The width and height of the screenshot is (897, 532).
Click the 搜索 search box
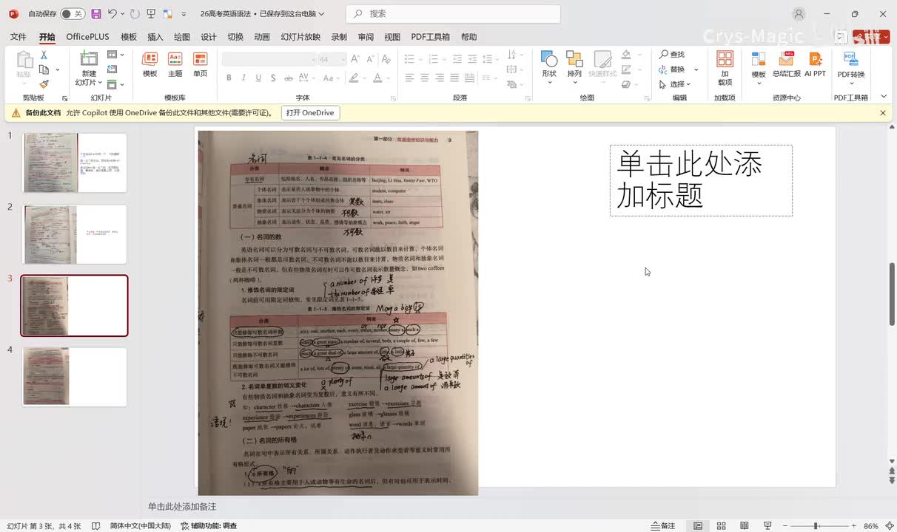coord(454,13)
